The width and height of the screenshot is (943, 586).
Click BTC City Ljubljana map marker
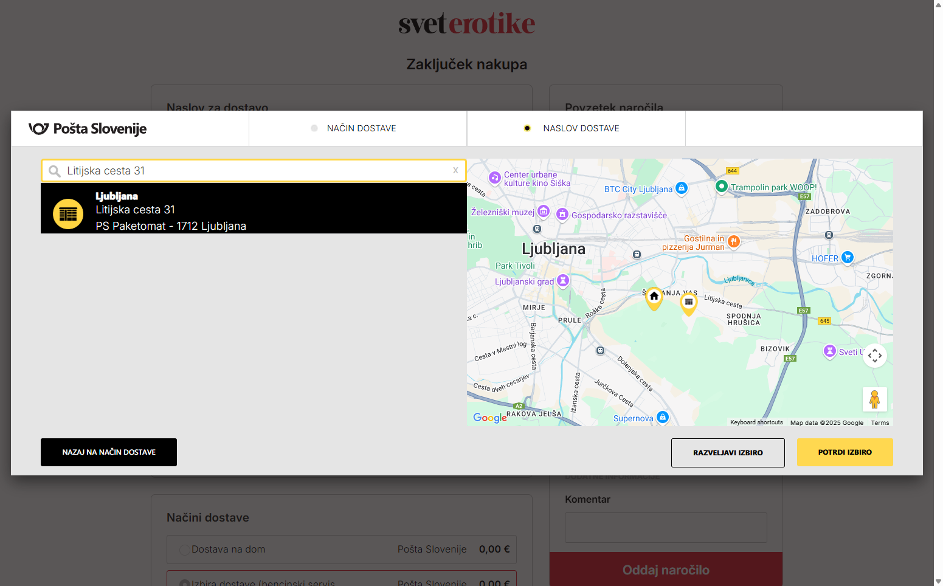coord(682,188)
